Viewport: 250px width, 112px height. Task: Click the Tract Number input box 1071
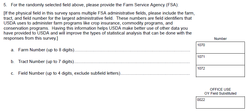220,59
